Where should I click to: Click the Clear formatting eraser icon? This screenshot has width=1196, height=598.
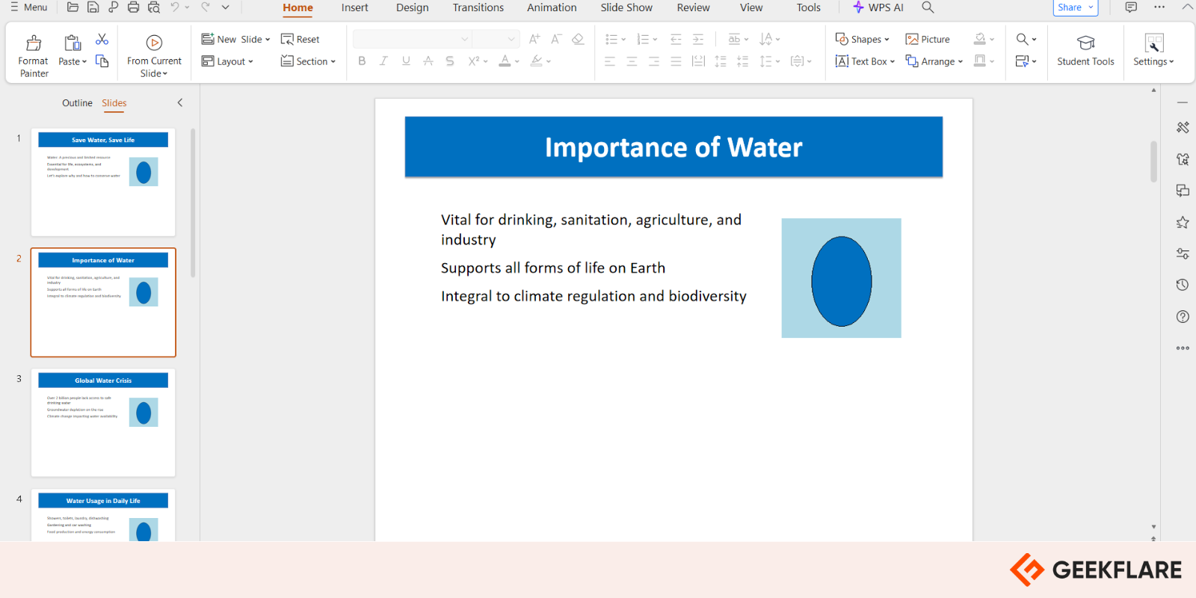coord(578,39)
